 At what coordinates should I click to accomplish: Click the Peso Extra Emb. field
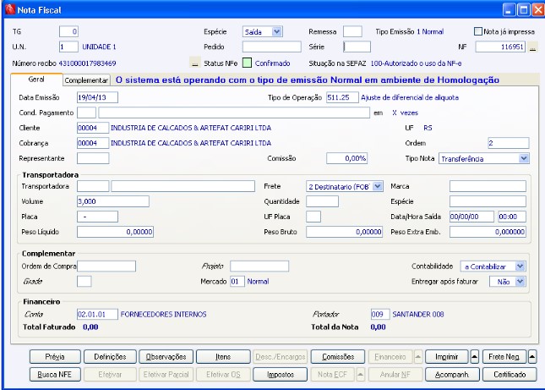[x=488, y=232]
